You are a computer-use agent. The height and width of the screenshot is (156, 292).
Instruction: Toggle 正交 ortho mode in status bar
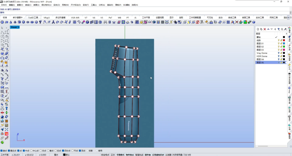pos(113,155)
